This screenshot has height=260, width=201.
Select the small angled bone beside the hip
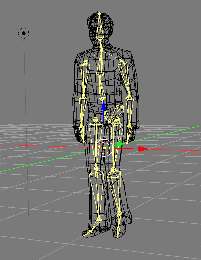117,112
